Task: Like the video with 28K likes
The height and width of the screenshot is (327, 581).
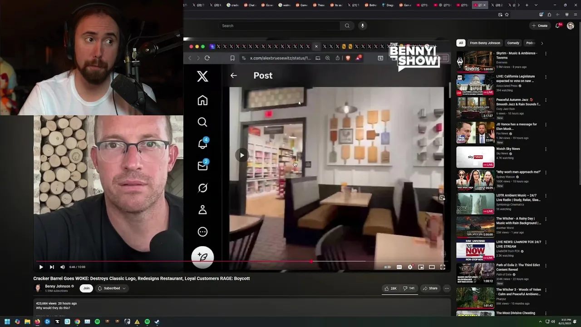Action: [390, 288]
